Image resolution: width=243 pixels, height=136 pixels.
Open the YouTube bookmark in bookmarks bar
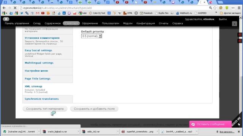point(43,13)
